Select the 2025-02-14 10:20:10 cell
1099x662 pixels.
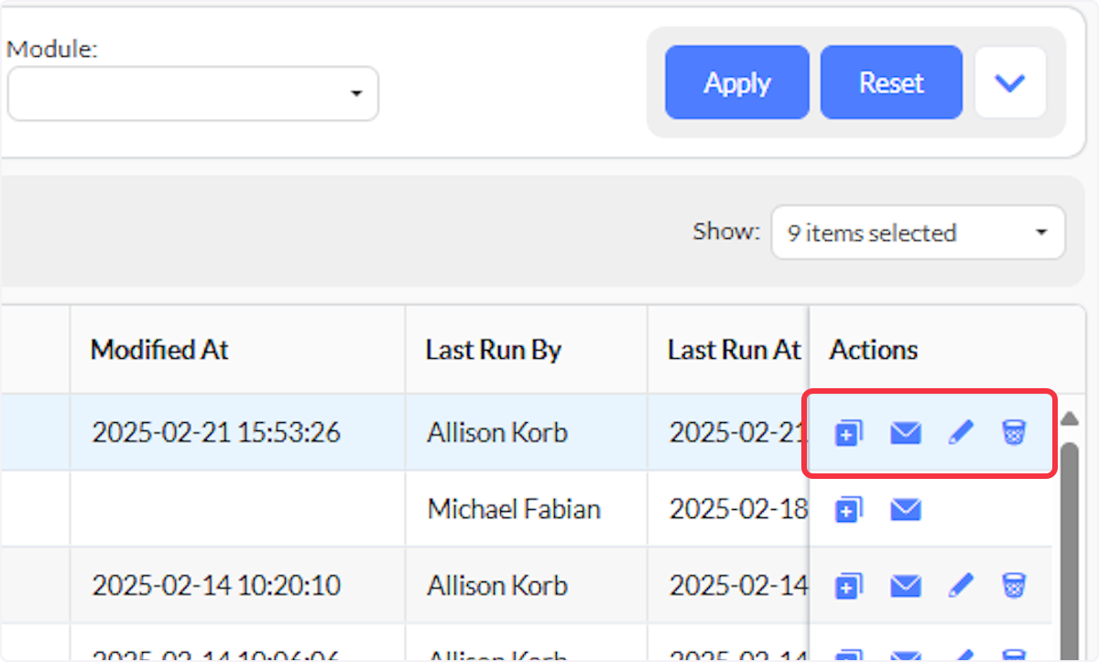pyautogui.click(x=237, y=585)
